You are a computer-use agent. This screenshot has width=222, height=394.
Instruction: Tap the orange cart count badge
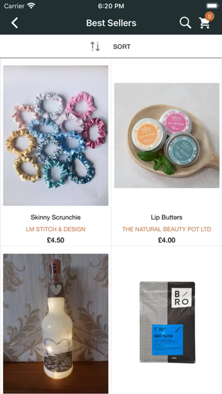(209, 16)
